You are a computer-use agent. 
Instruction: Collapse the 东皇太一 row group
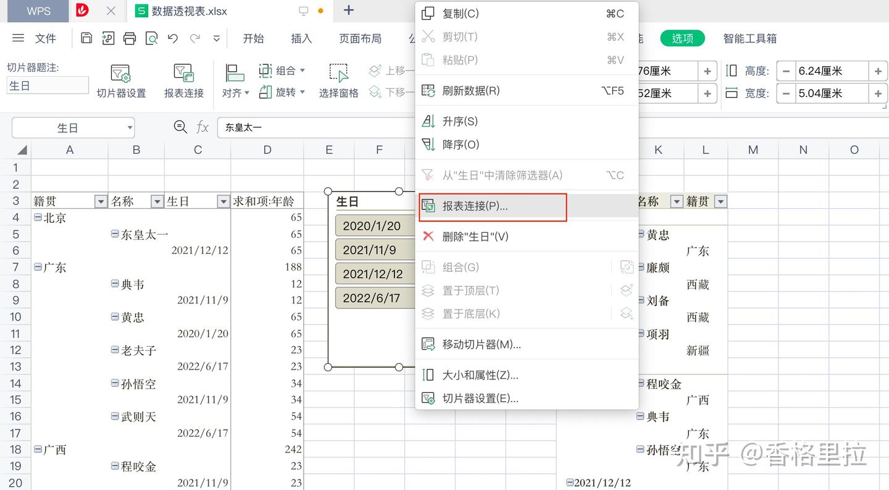(115, 234)
